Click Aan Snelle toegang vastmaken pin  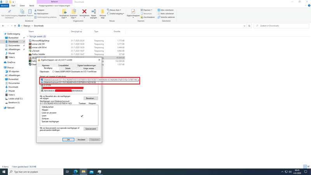coord(9,12)
